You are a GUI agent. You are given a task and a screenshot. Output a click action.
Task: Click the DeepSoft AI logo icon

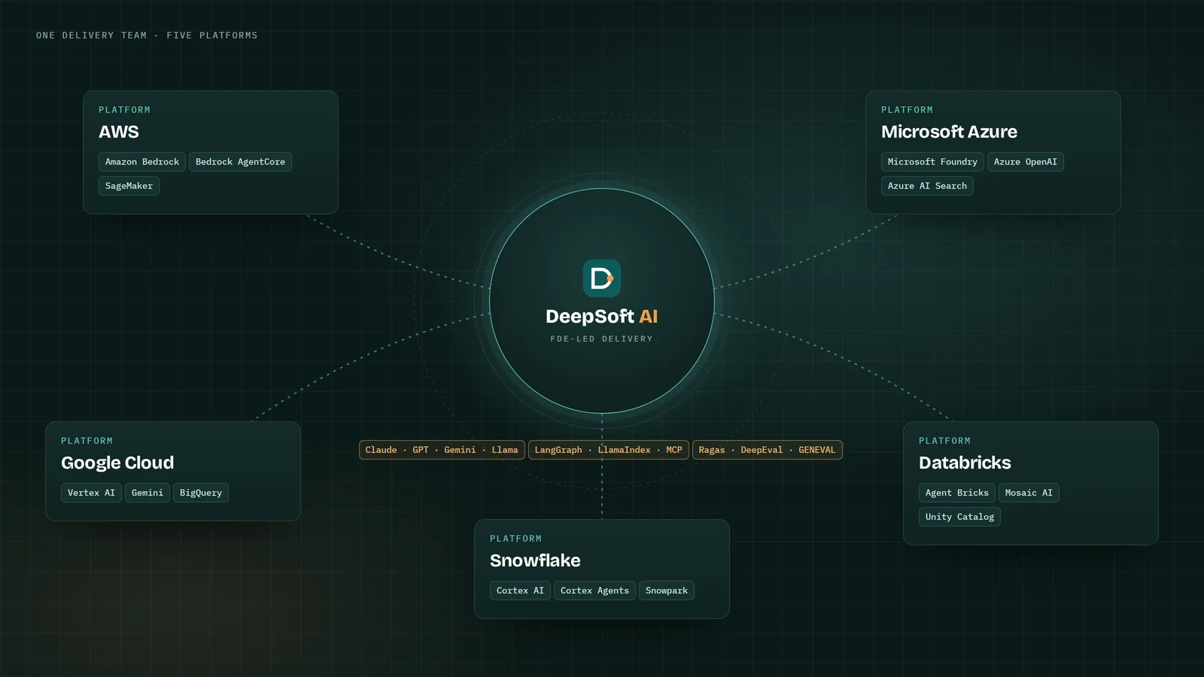(x=602, y=278)
